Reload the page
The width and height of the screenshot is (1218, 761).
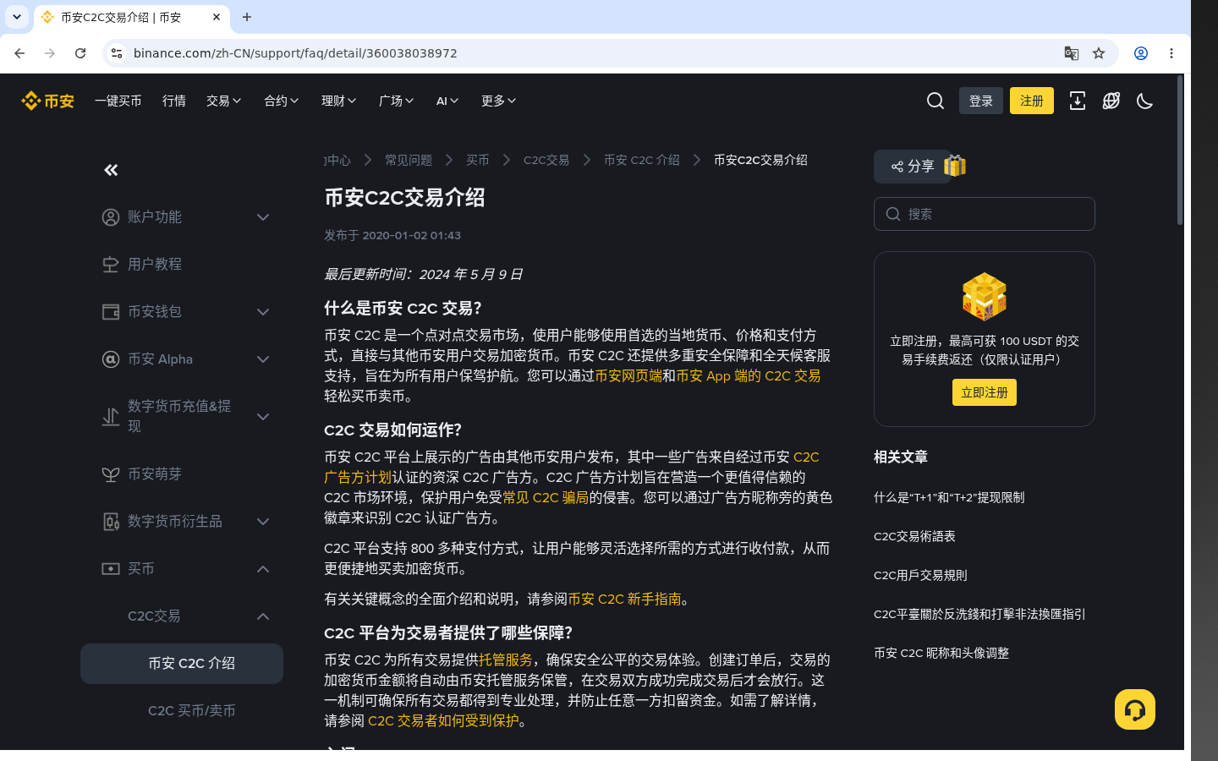click(80, 53)
